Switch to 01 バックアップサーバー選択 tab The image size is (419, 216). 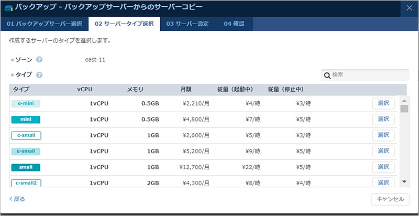(x=44, y=24)
